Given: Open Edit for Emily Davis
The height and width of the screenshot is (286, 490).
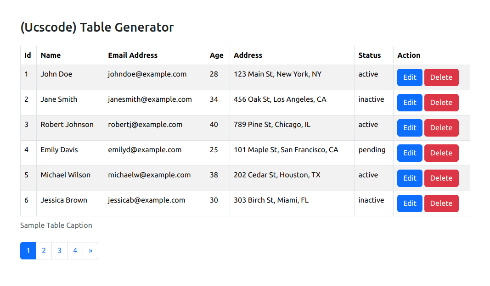Looking at the screenshot, I should tap(410, 153).
